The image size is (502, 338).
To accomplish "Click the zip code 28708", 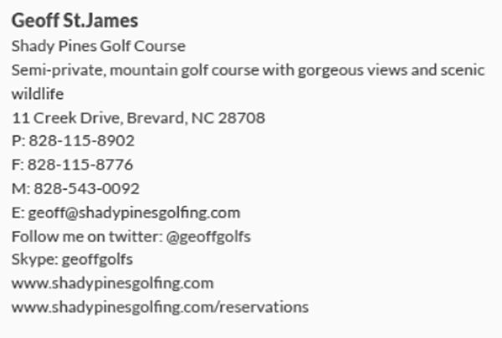I will [x=242, y=118].
